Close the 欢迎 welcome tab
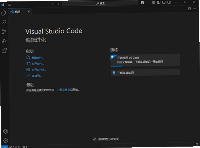 29,12
